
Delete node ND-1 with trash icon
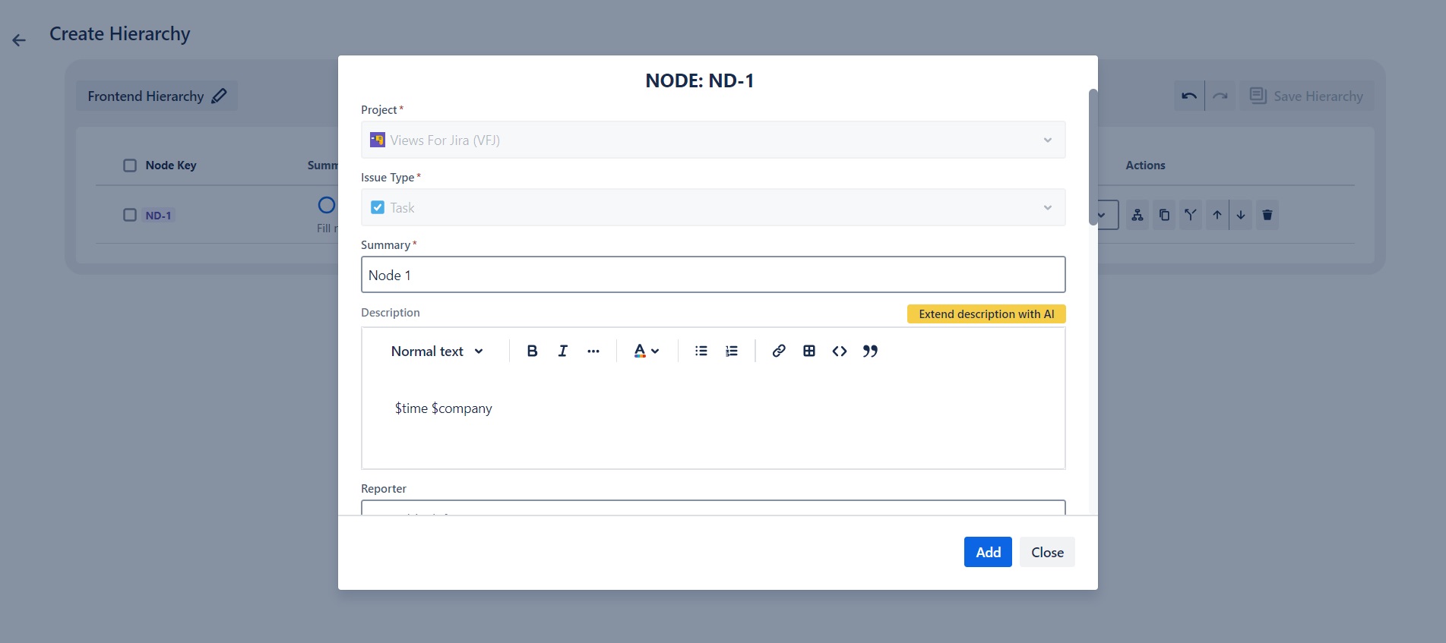click(x=1267, y=215)
